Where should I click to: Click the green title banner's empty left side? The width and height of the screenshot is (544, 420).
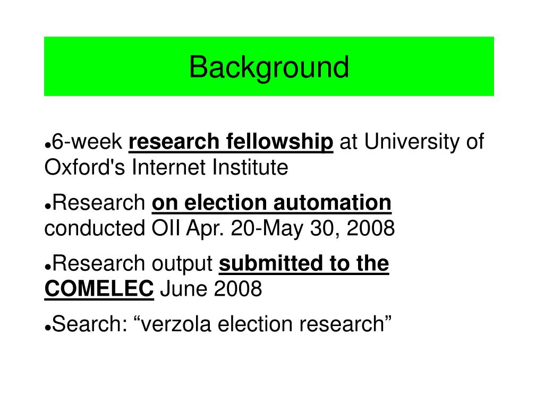click(115, 66)
